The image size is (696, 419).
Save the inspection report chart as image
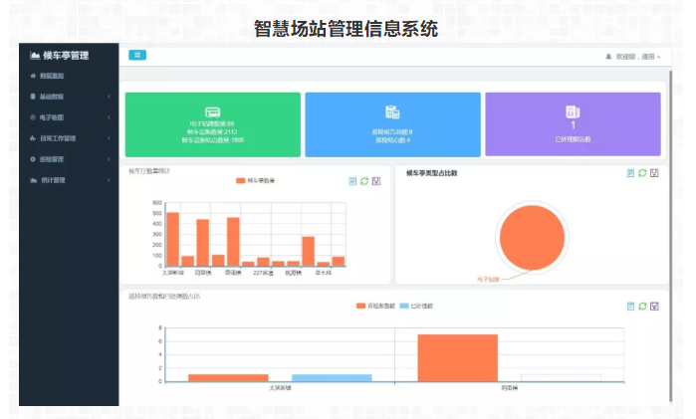(654, 307)
